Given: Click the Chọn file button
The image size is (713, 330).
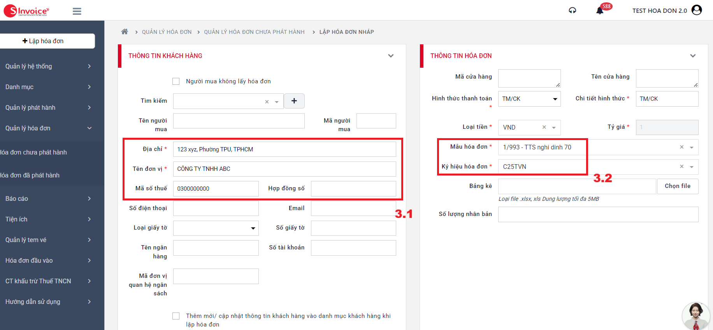Looking at the screenshot, I should pos(677,186).
